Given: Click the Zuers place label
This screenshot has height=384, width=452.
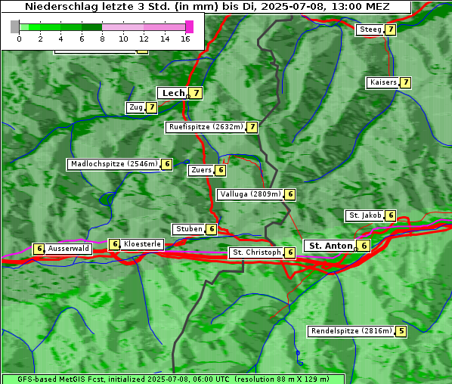Looking at the screenshot, I should point(201,170).
